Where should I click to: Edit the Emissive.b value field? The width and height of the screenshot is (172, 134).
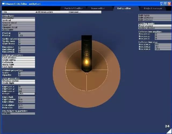[27, 52]
